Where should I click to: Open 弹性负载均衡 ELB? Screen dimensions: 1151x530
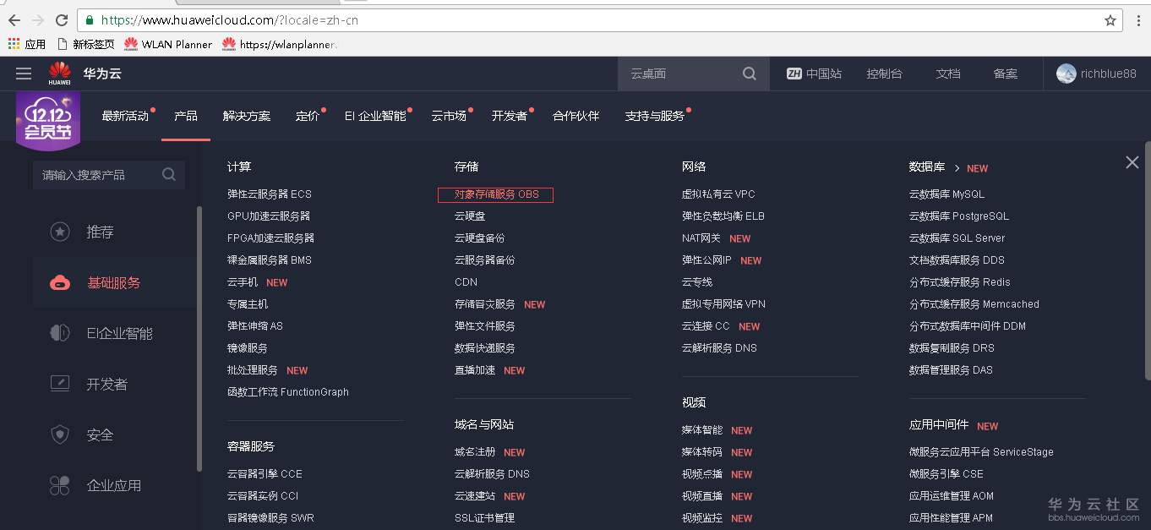point(723,216)
